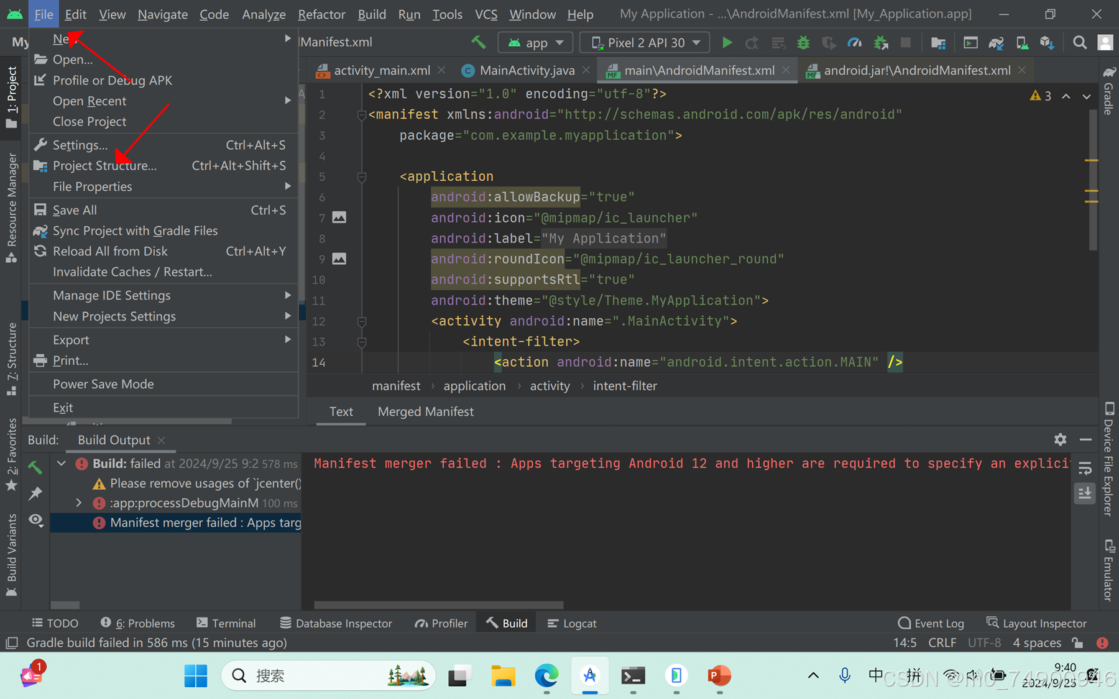Open the Event Log
The width and height of the screenshot is (1119, 699).
click(931, 623)
